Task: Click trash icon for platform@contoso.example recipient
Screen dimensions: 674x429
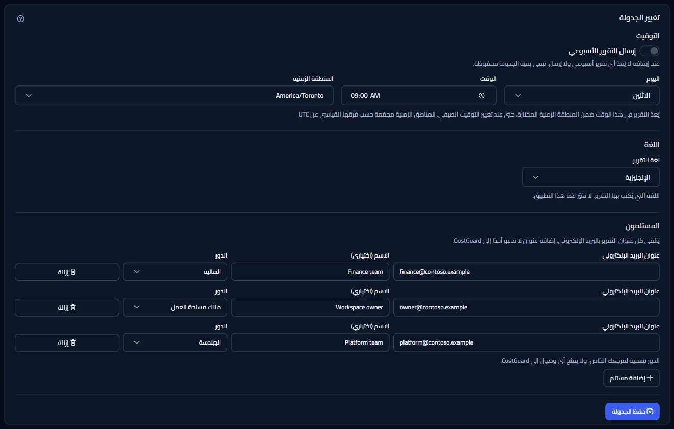Action: pos(73,342)
